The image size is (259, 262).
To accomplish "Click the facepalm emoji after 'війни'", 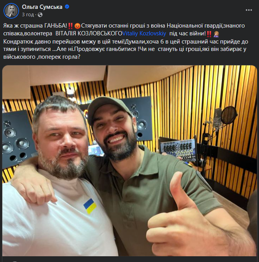I will pos(216,34).
